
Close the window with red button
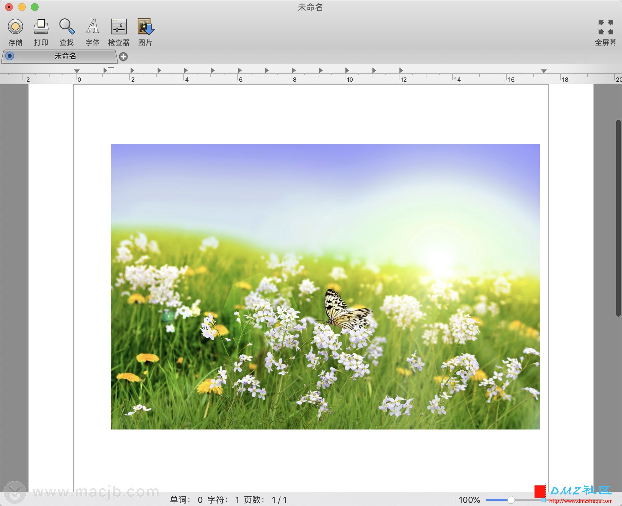9,7
